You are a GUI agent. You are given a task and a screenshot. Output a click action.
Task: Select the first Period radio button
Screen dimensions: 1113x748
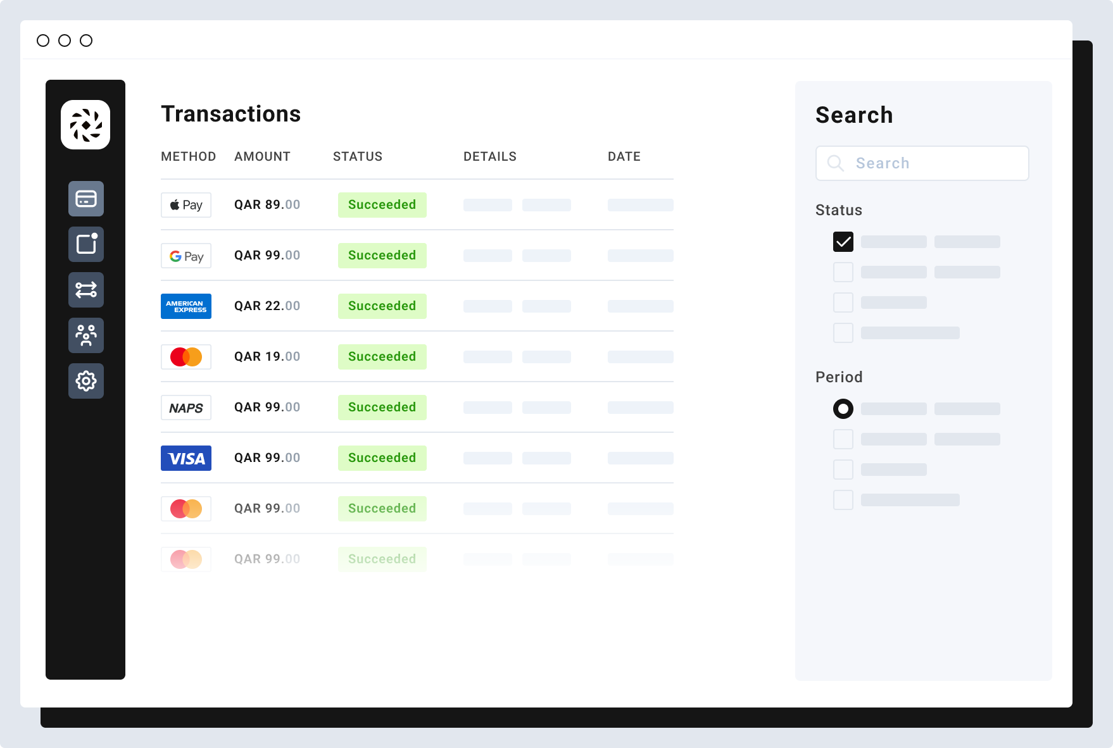pyautogui.click(x=843, y=409)
